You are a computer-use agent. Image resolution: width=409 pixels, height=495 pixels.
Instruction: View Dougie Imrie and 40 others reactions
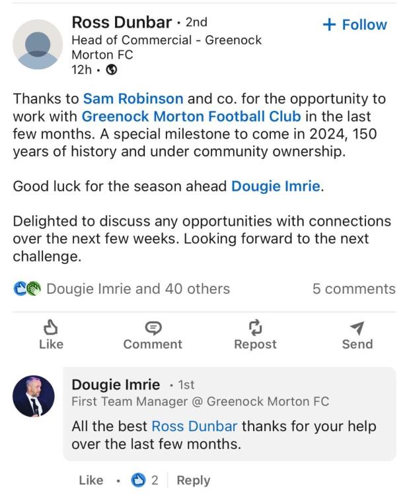click(138, 289)
